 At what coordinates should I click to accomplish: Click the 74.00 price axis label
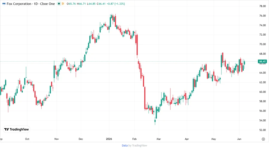coord(262,25)
